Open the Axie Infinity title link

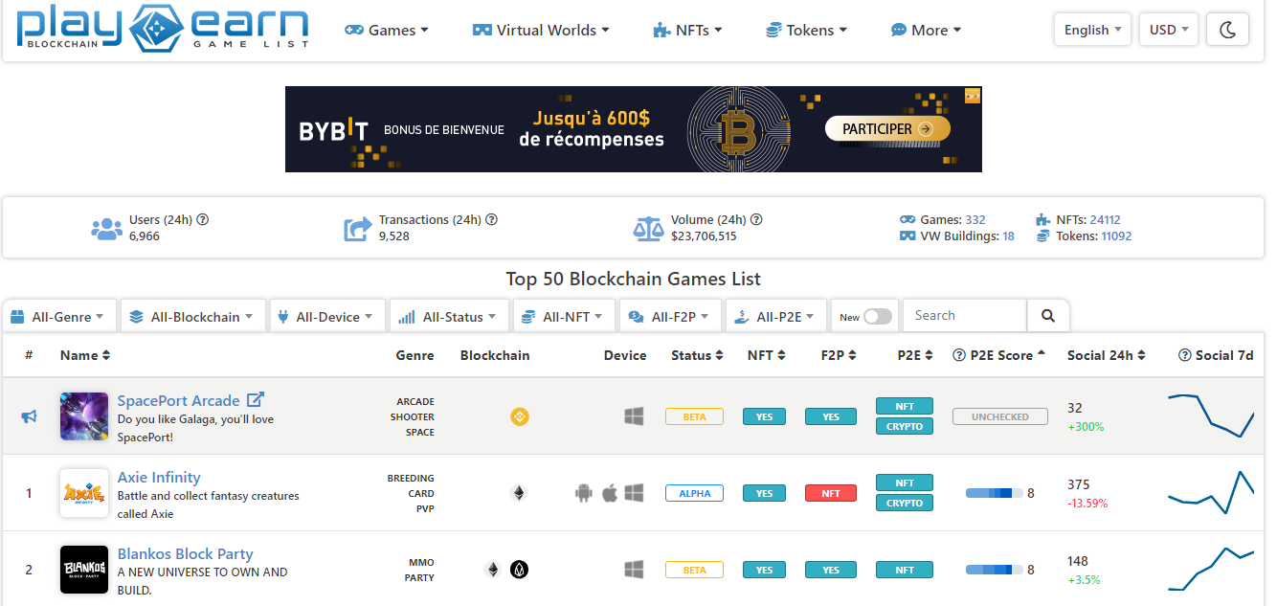pos(159,477)
